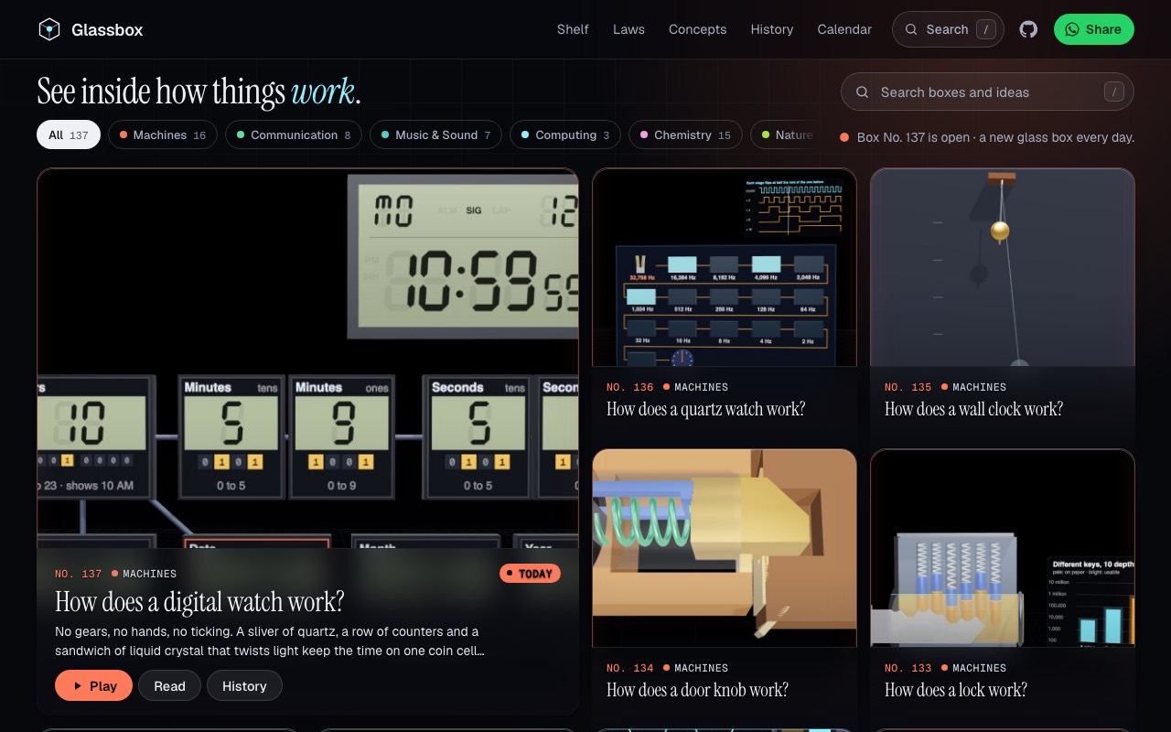Open 'How does a door knob work?' title

click(x=697, y=690)
